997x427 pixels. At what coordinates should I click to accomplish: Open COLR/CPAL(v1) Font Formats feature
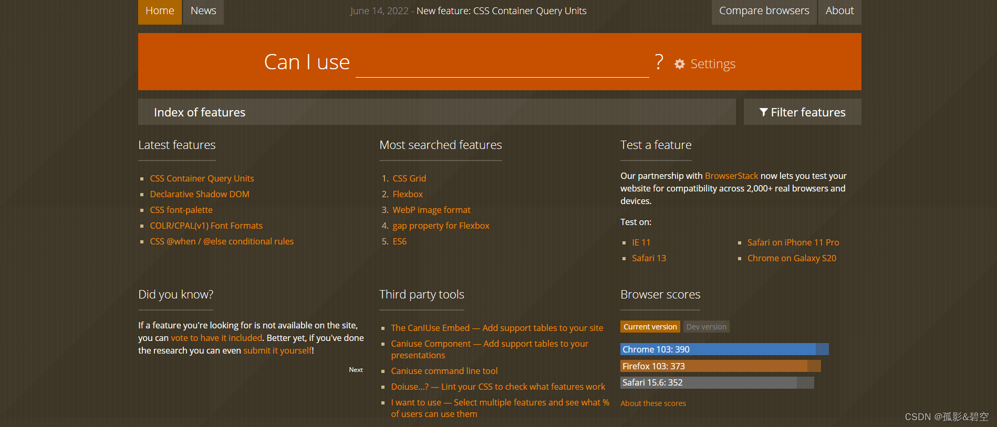pyautogui.click(x=206, y=226)
